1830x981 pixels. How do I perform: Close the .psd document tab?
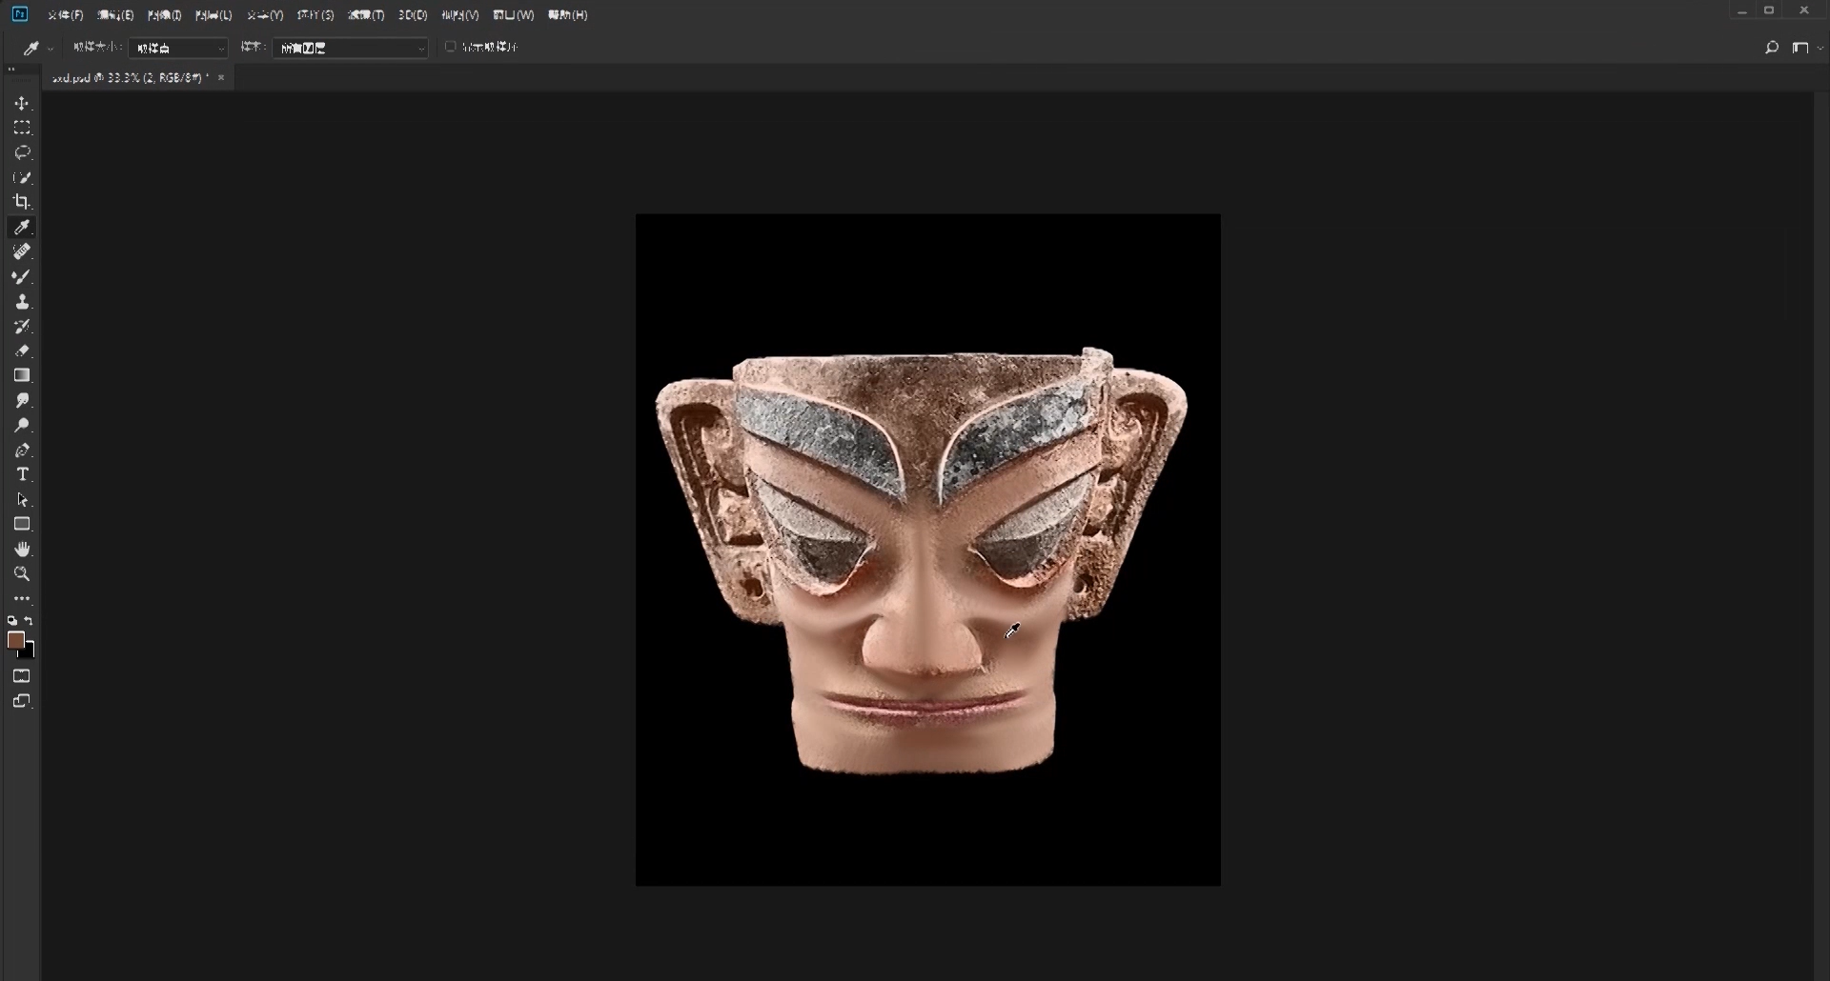click(x=221, y=78)
